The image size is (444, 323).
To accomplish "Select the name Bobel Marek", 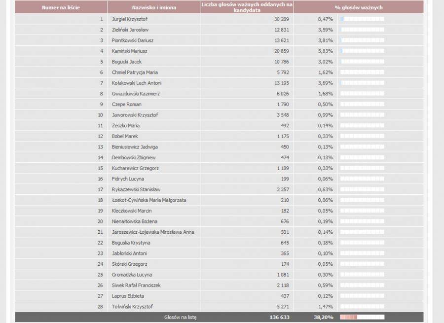I will (125, 136).
